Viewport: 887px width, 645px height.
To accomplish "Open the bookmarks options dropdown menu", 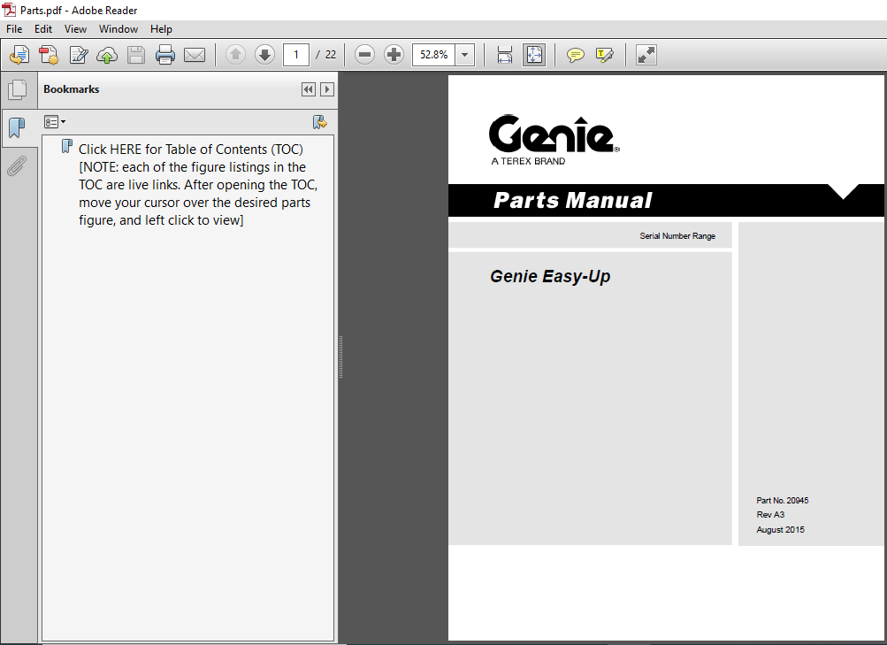I will [55, 121].
